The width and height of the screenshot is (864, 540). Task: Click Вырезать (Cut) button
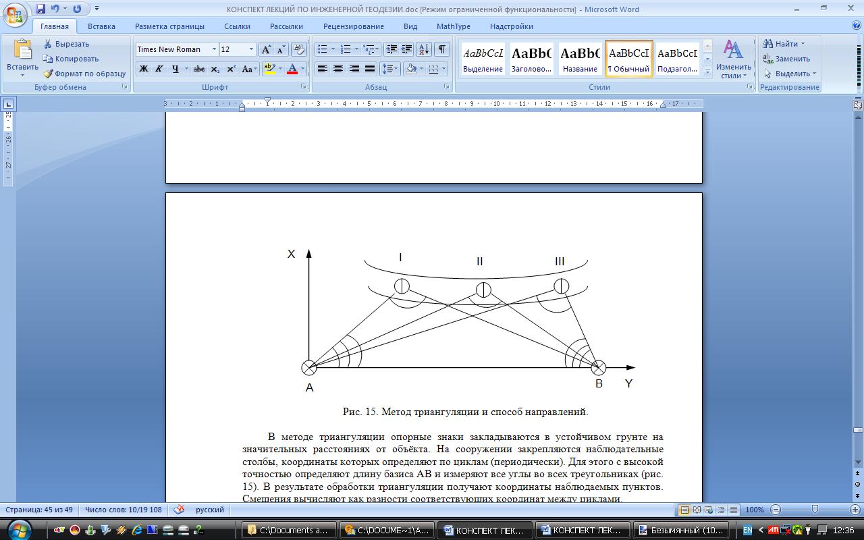click(66, 44)
